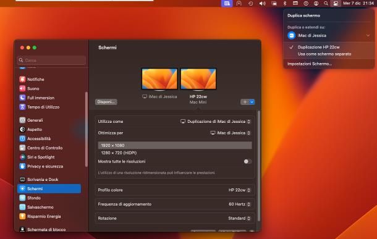The width and height of the screenshot is (377, 239).
Task: Select Scrivania e Dock in the sidebar
Action: (x=49, y=180)
